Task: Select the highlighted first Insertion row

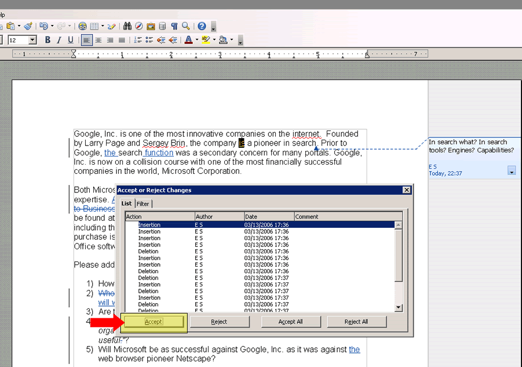Action: tap(260, 225)
